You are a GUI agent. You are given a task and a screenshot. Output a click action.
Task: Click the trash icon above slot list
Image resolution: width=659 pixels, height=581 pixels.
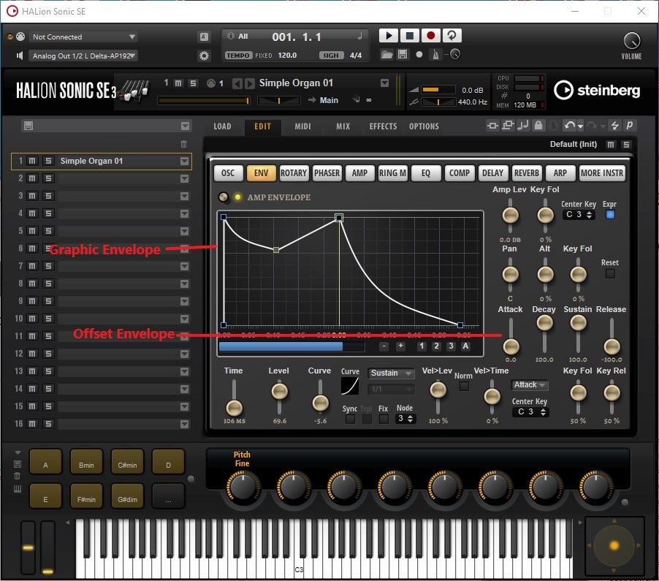[183, 144]
